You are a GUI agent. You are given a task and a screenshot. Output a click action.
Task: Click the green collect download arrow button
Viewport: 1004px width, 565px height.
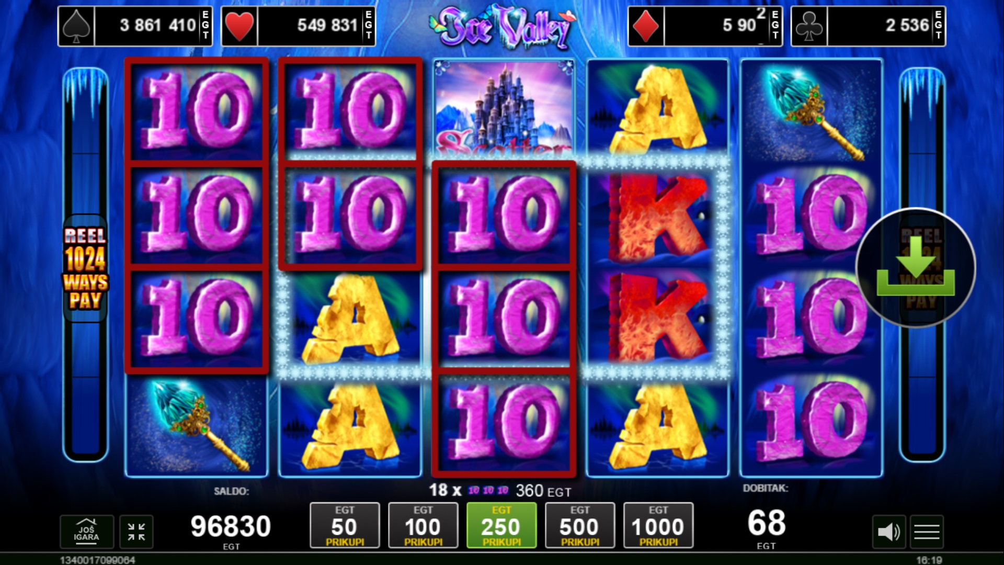coord(915,267)
